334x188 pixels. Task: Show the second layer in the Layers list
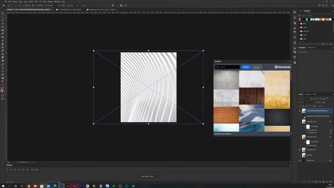tap(300, 116)
